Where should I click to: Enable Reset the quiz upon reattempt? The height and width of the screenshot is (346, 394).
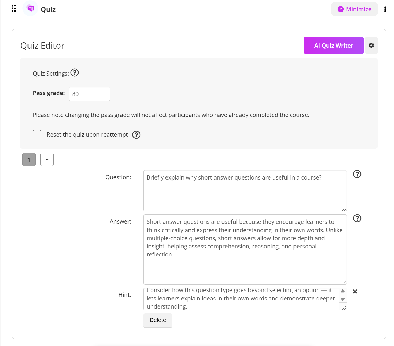point(37,134)
